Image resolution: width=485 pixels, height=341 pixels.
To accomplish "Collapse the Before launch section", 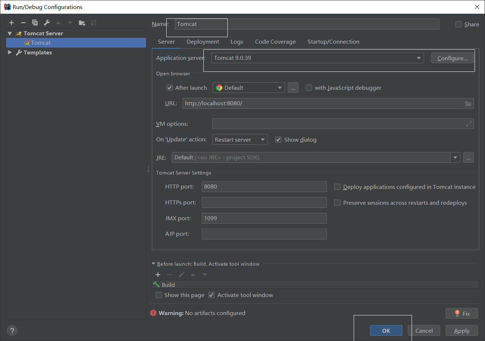I will (x=154, y=264).
